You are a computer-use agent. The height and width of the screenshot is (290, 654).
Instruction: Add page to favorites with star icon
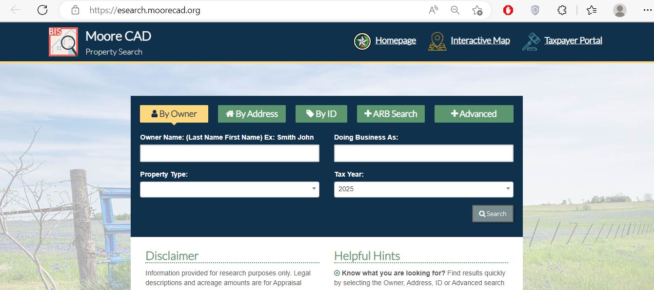click(x=477, y=10)
